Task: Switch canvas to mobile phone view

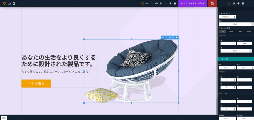Action: coord(14,4)
